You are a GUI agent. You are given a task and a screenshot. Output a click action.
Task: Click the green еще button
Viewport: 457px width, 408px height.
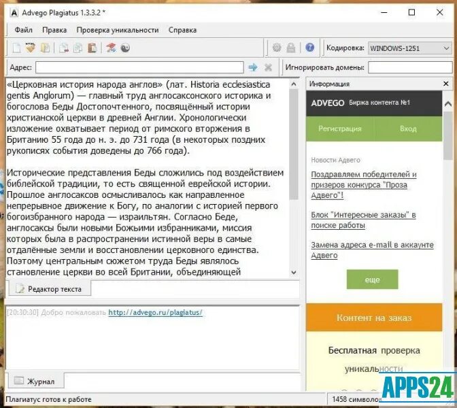[372, 279]
